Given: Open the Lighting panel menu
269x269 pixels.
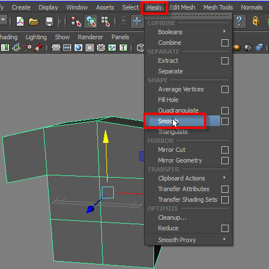Looking at the screenshot, I should pyautogui.click(x=36, y=37).
